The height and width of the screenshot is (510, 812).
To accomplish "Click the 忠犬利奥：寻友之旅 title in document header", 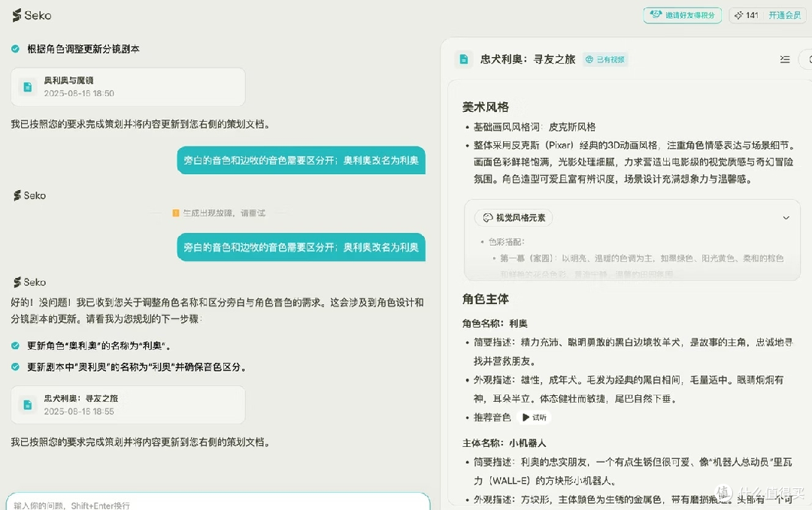I will [528, 59].
